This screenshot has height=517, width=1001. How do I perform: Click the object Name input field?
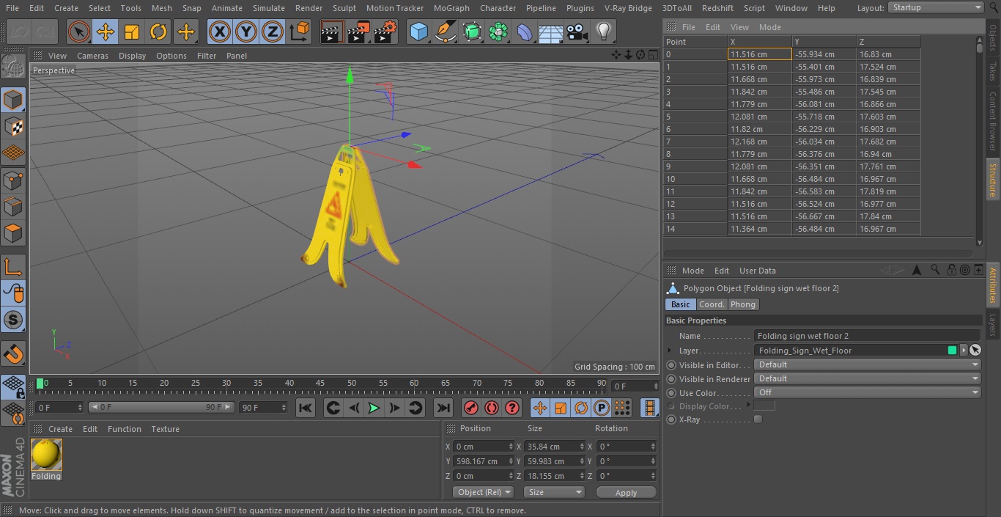coord(867,336)
